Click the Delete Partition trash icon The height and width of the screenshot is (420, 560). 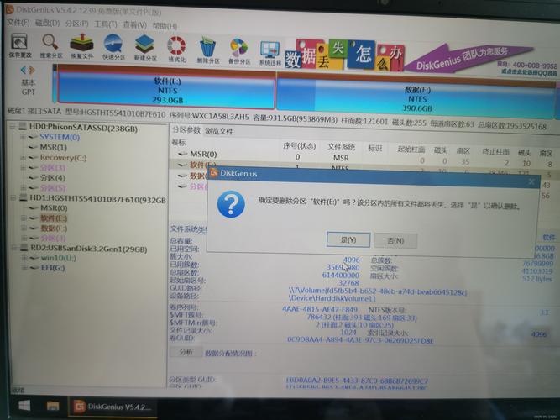coord(208,50)
